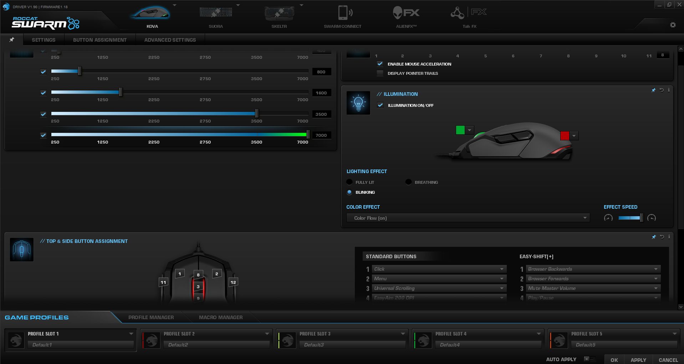Click Profile Slot 2 Roccat icon
The height and width of the screenshot is (364, 684).
click(152, 340)
